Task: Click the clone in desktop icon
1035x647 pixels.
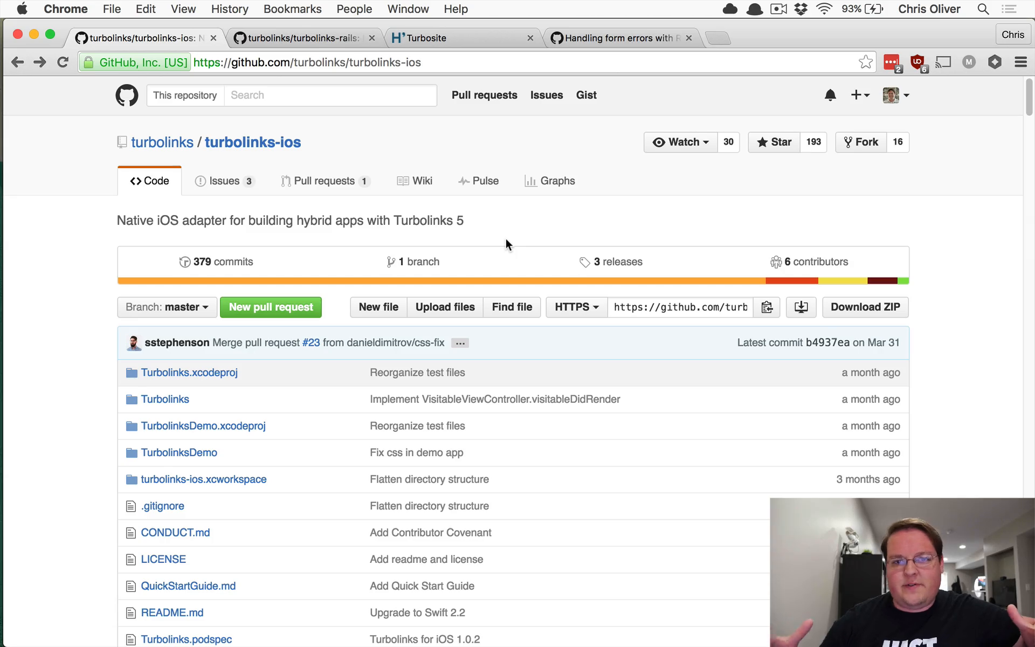Action: [x=801, y=307]
